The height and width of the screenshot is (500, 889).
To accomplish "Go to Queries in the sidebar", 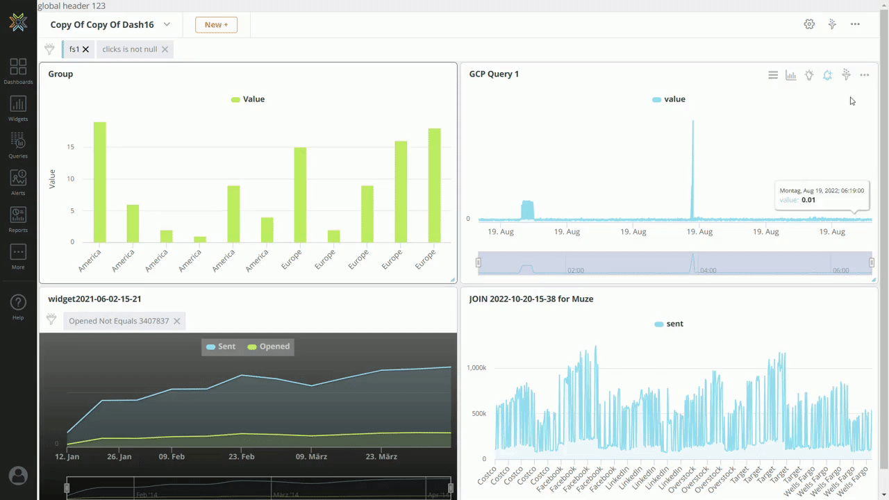I will click(18, 145).
